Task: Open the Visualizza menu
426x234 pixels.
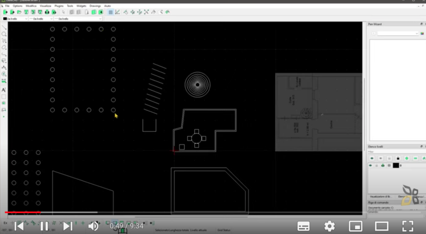Action: (45, 6)
